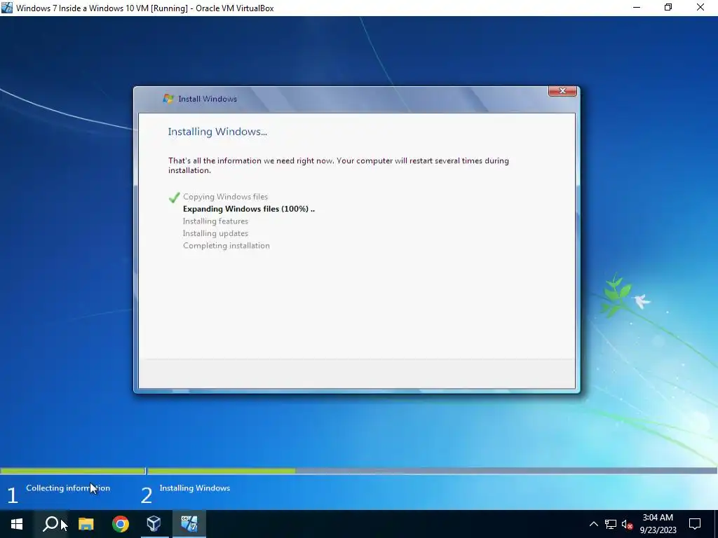Click "Expanding Windows files (100%)" text

[x=249, y=209]
